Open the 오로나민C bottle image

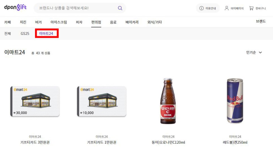[x=168, y=101]
